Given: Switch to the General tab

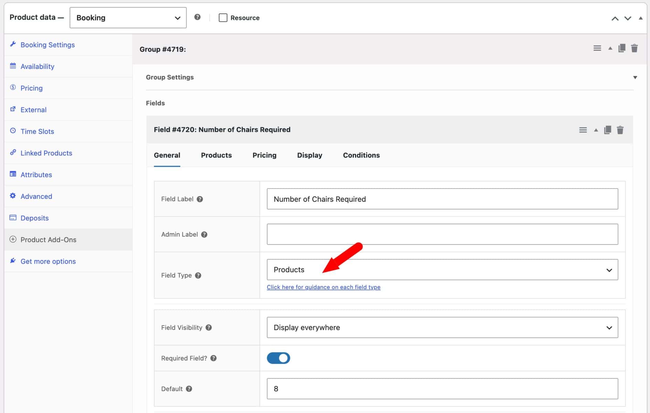Looking at the screenshot, I should click(167, 155).
